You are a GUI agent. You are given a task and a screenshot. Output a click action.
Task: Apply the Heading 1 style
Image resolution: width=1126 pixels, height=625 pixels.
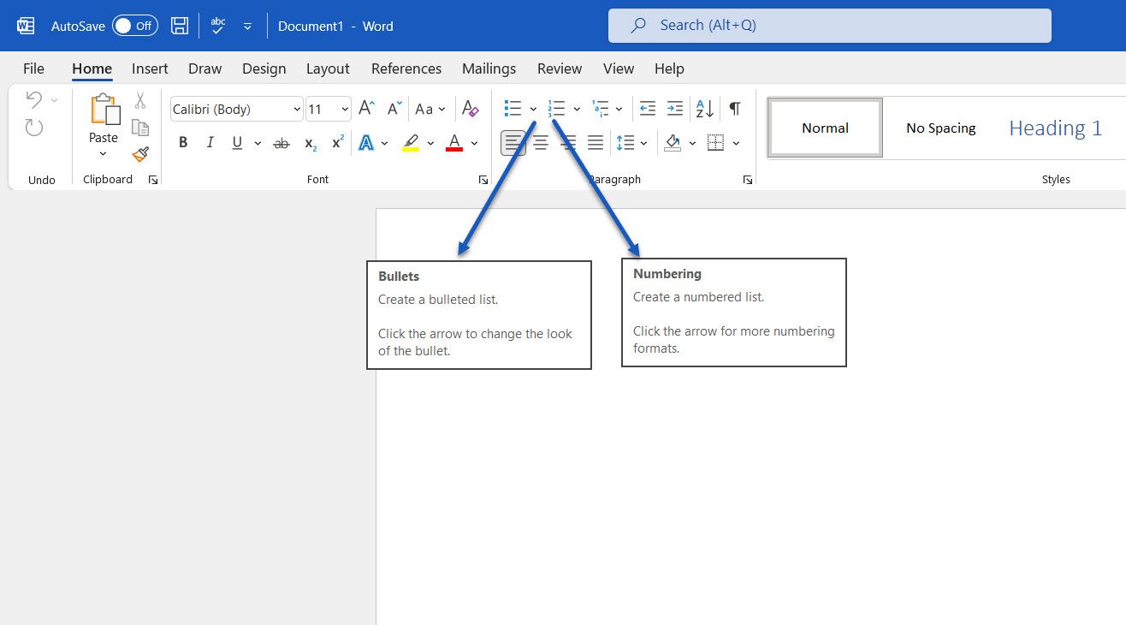(x=1054, y=128)
